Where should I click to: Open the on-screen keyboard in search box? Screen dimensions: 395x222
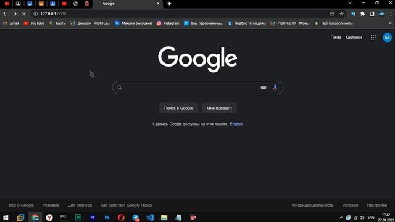pyautogui.click(x=264, y=88)
